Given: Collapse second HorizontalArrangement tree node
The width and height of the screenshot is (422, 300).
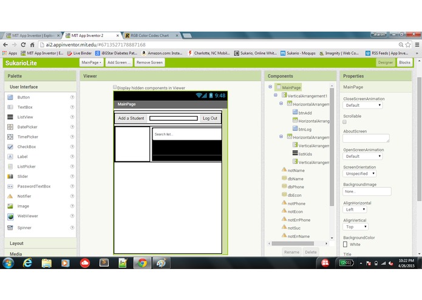Looking at the screenshot, I should coord(281,137).
